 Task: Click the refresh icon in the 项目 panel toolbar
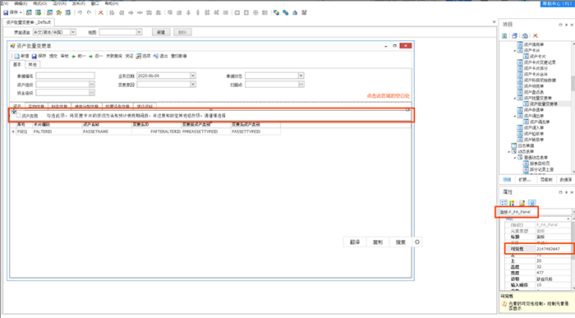click(504, 35)
